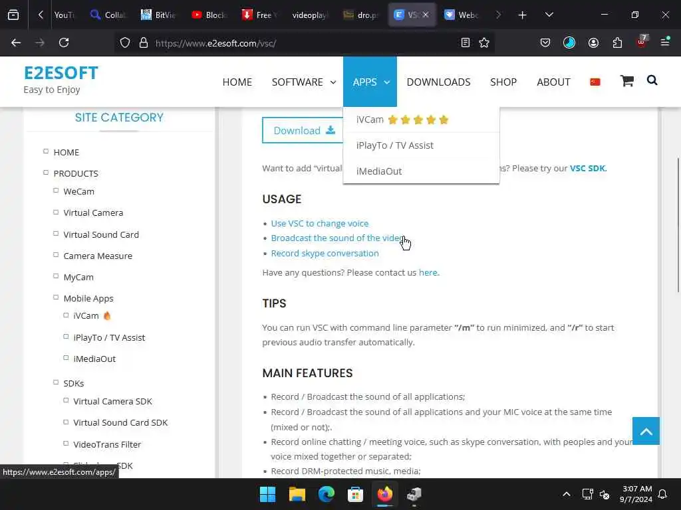Open PRODUCTS in site category sidebar
The image size is (681, 510).
click(76, 173)
